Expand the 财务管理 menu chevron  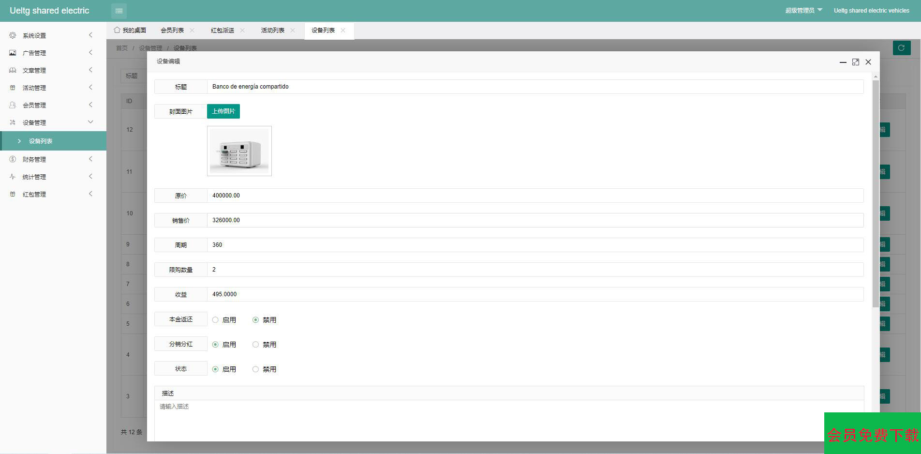point(90,159)
